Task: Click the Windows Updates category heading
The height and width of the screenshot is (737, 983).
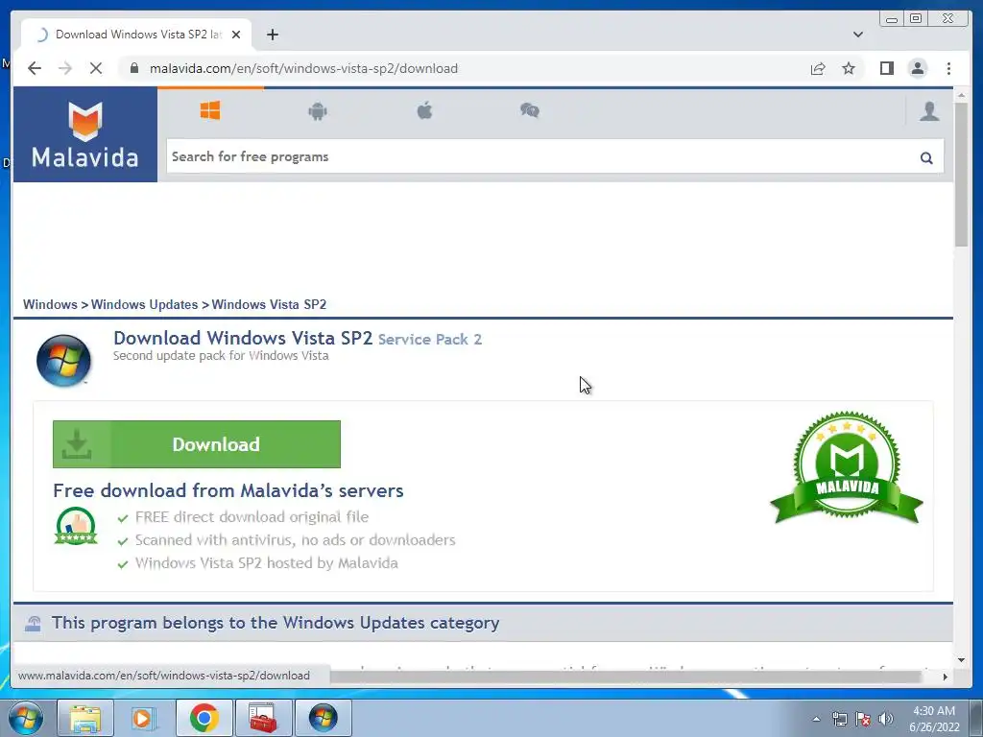Action: tap(276, 623)
